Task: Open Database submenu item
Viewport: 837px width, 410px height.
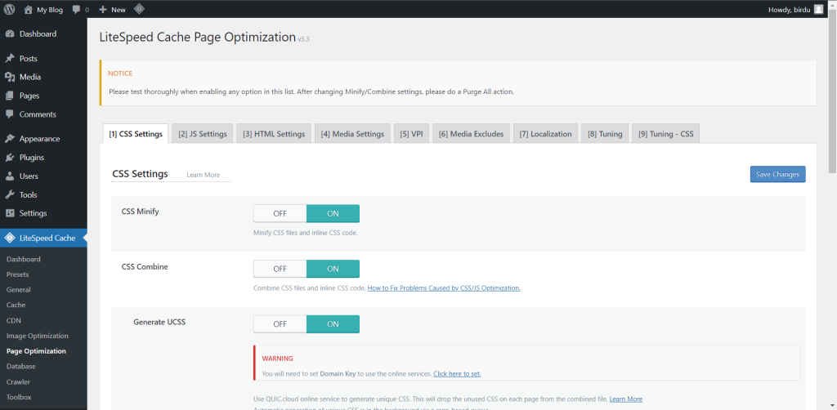Action: pos(20,367)
